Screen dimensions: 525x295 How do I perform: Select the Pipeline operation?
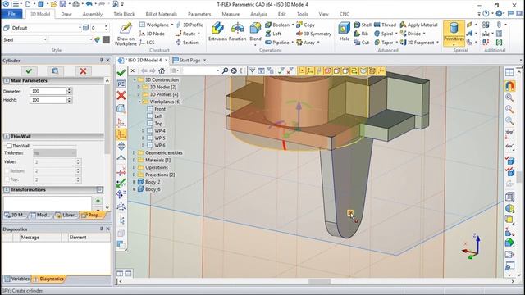277,43
